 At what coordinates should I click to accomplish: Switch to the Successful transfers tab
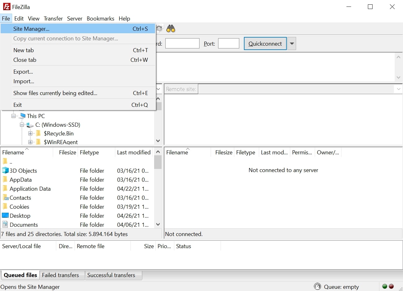[113, 275]
